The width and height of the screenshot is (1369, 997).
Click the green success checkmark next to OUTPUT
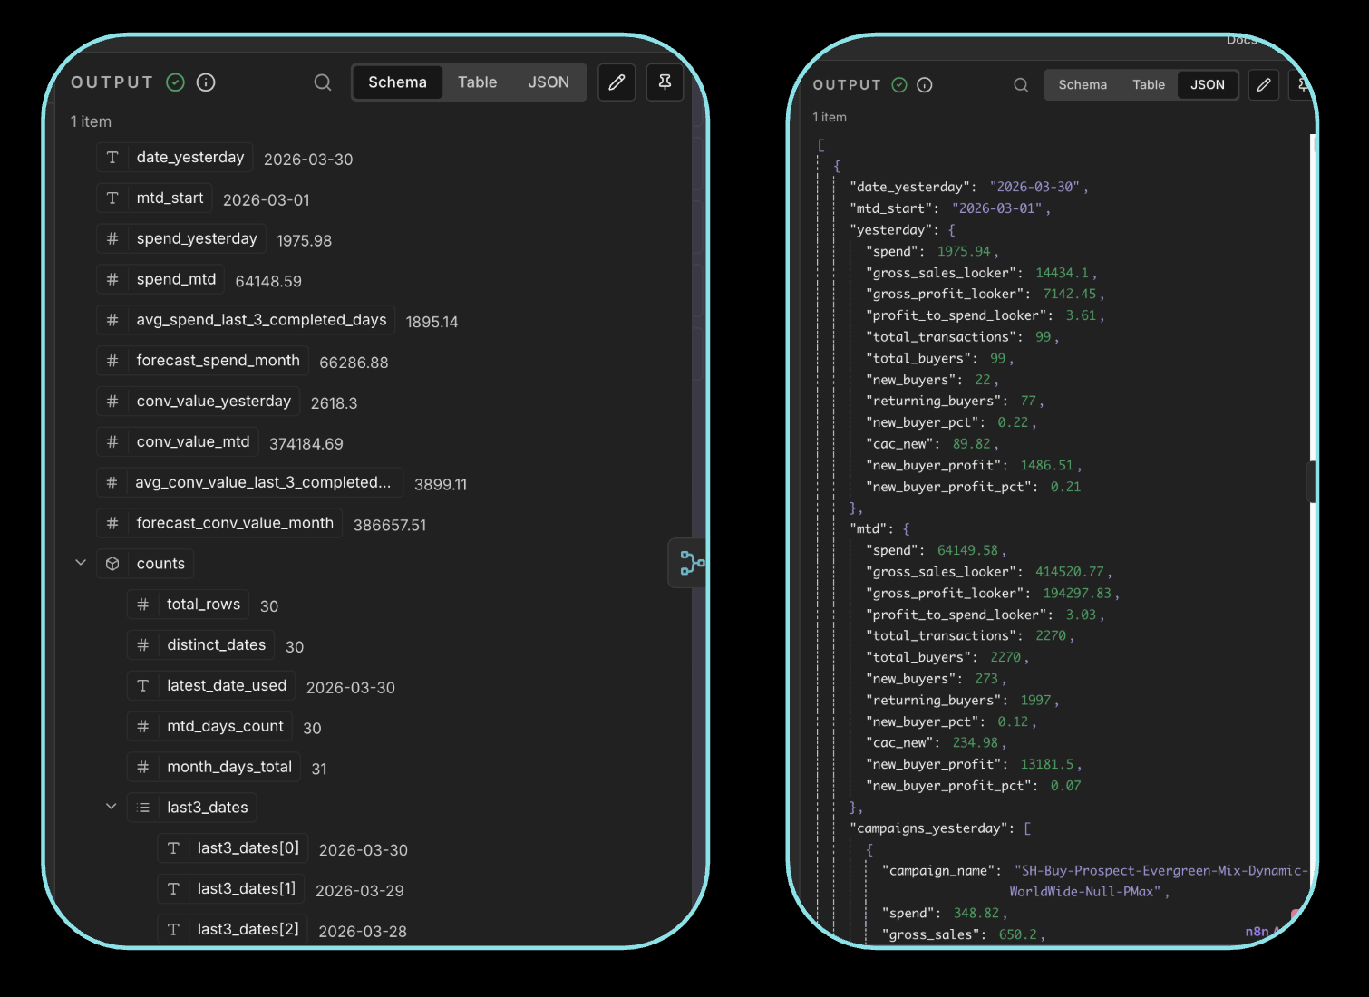175,82
